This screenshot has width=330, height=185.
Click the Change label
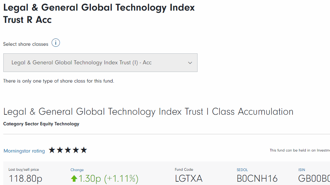(77, 170)
